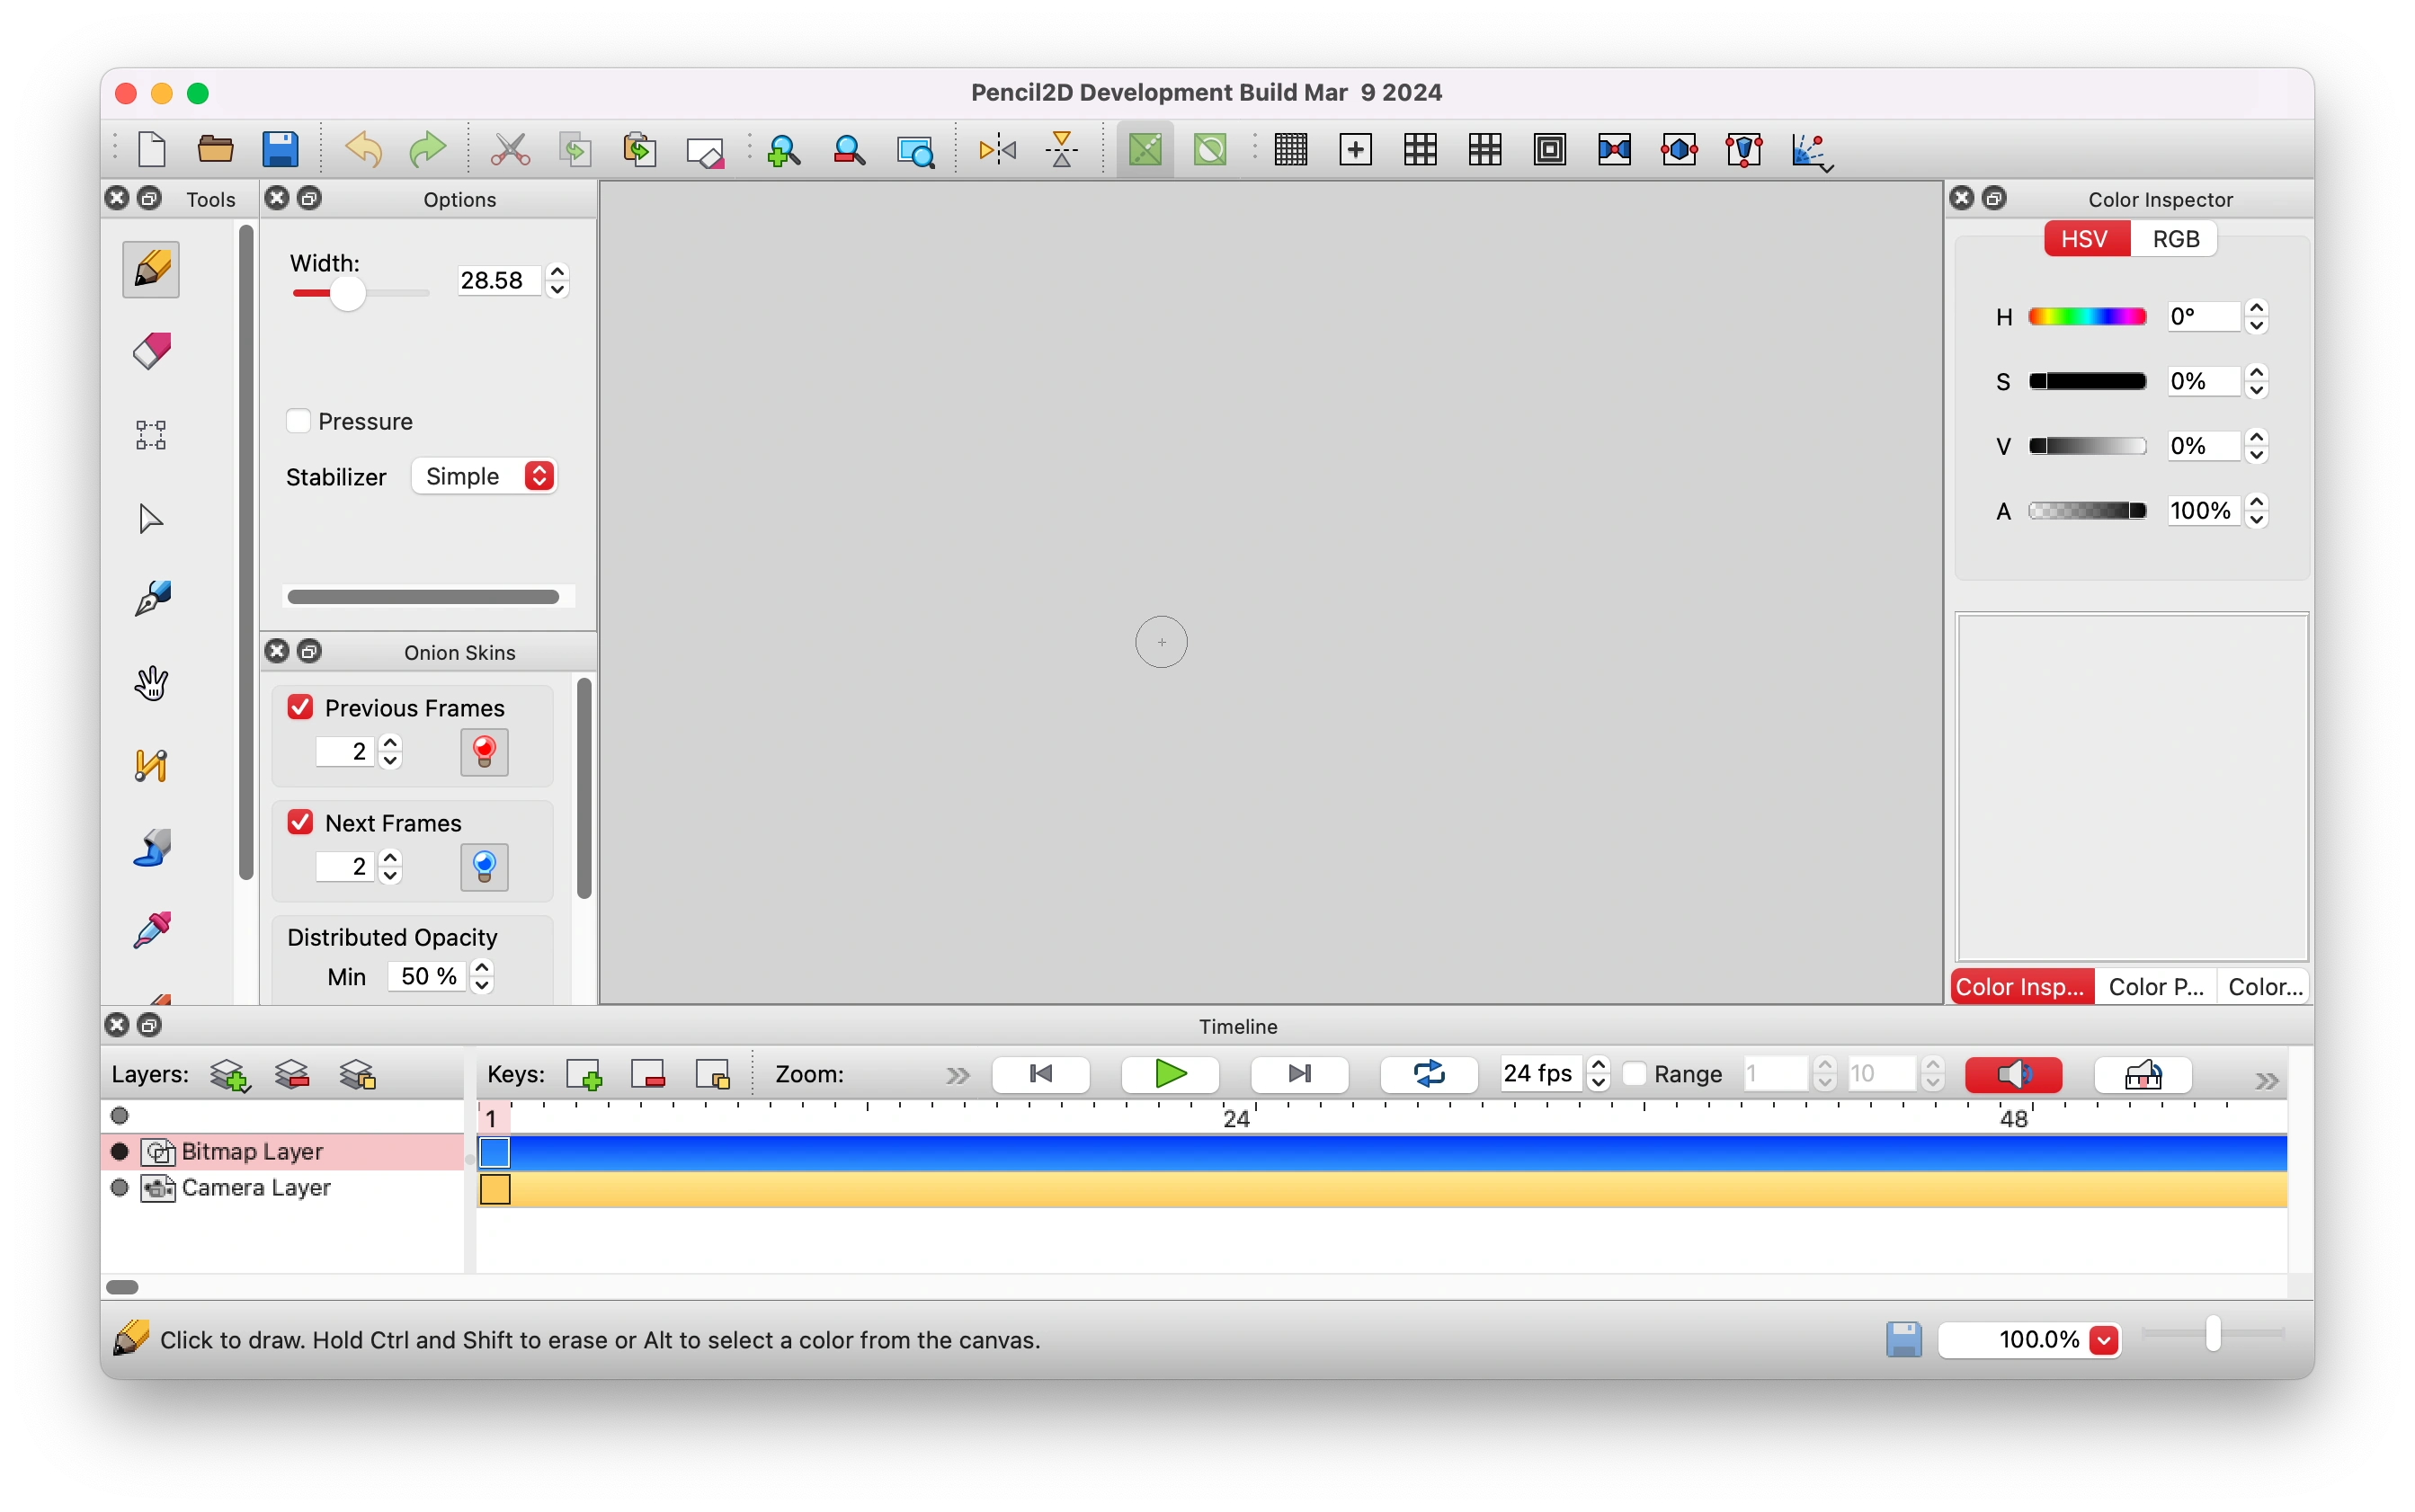Screen dimensions: 2415x1512
Task: Click the add new layer icon
Action: coord(229,1075)
